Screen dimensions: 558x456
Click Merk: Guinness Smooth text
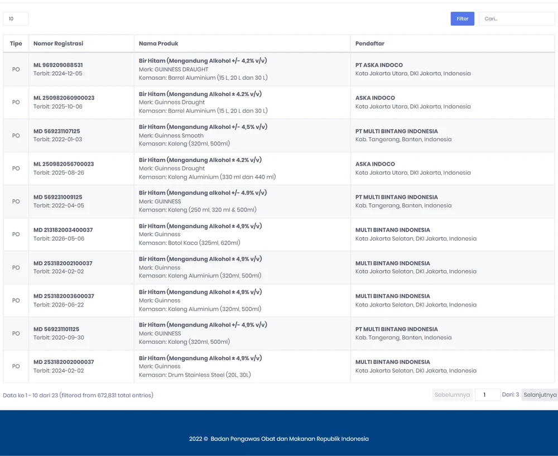pos(171,136)
